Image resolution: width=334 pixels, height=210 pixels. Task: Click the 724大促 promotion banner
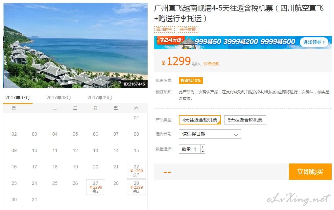[x=243, y=43]
